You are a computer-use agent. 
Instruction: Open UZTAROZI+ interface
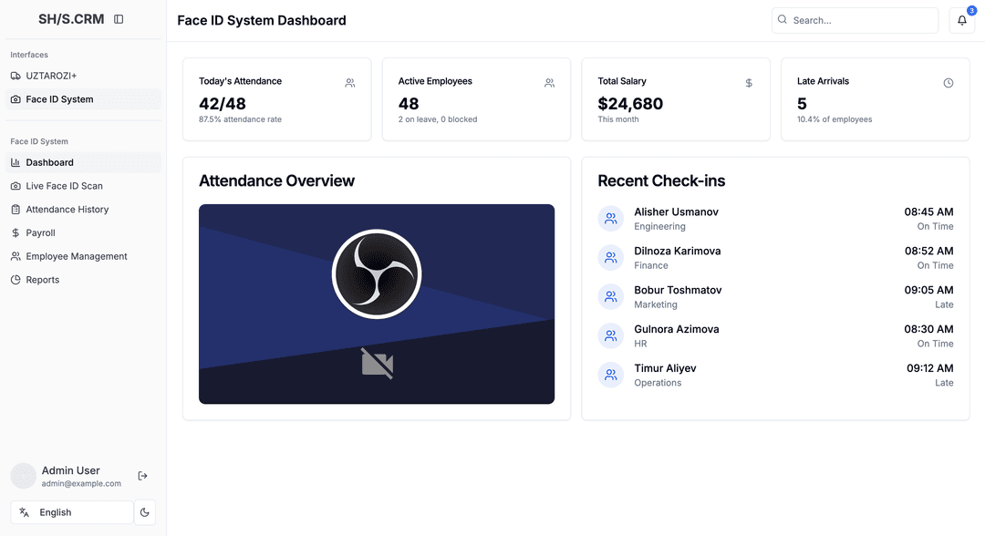click(x=51, y=76)
